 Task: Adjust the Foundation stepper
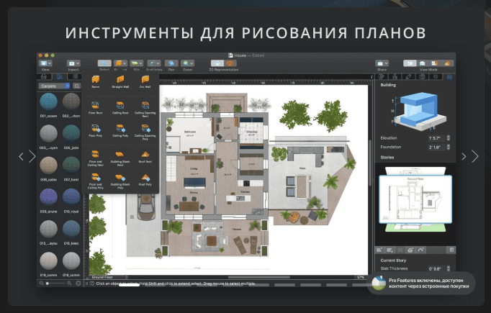pyautogui.click(x=449, y=147)
